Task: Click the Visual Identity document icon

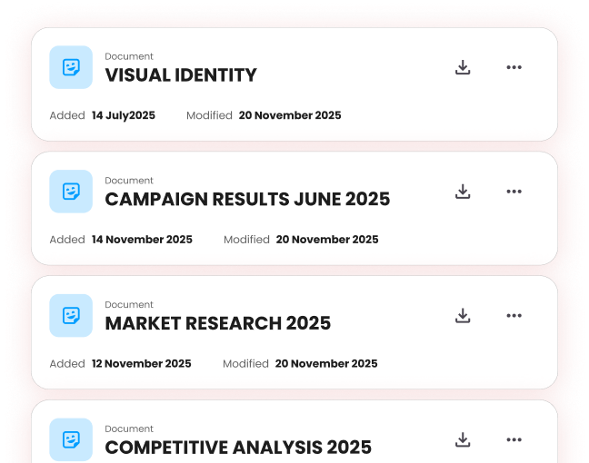Action: 71,67
